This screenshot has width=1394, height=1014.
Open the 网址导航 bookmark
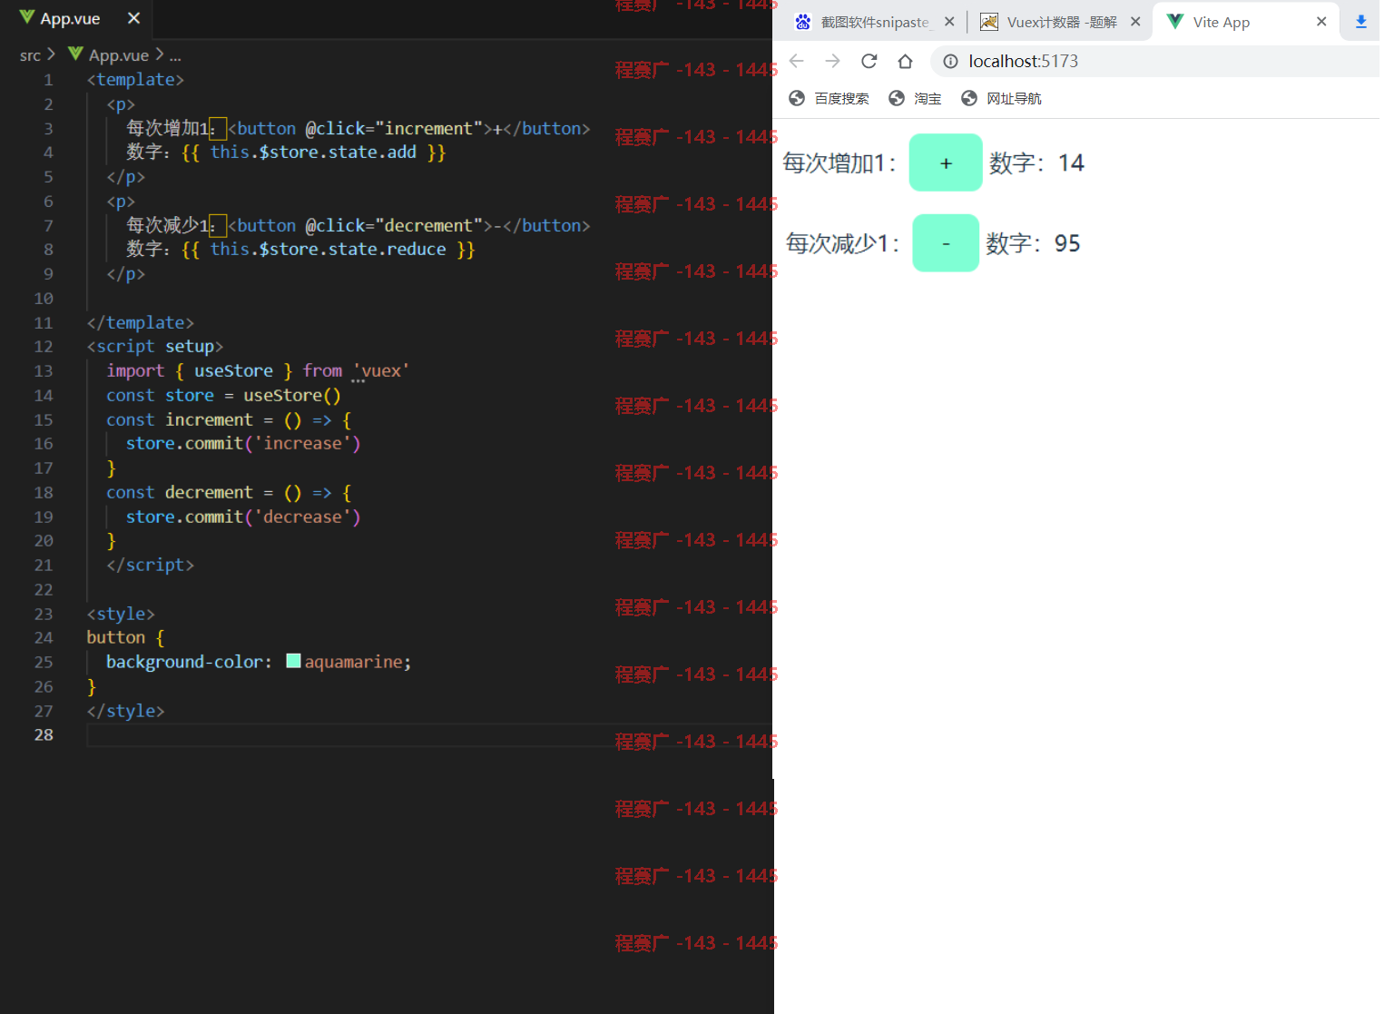click(1002, 98)
